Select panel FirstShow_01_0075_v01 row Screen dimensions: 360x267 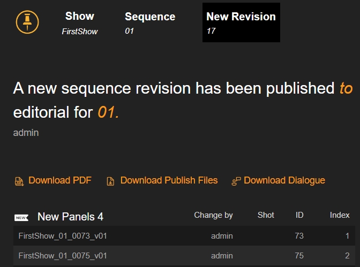[x=63, y=255]
